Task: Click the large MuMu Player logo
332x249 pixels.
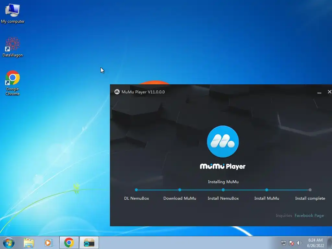Action: (x=223, y=141)
